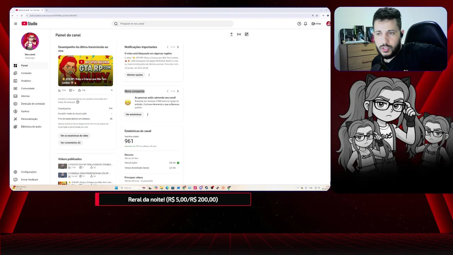Viewport: 453px width, 255px height.
Task: Click the Windows taskbar search box
Action: (133, 188)
